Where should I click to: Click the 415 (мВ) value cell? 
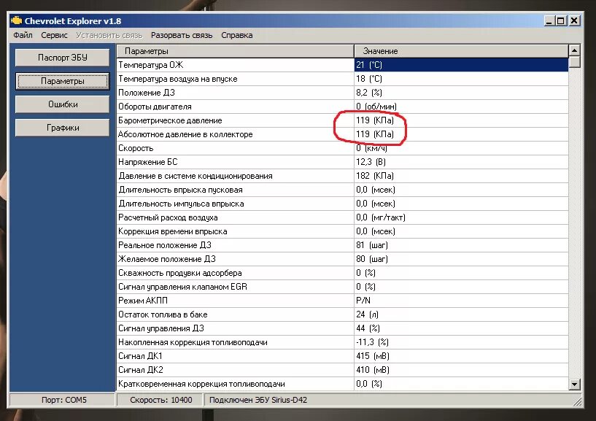462,356
